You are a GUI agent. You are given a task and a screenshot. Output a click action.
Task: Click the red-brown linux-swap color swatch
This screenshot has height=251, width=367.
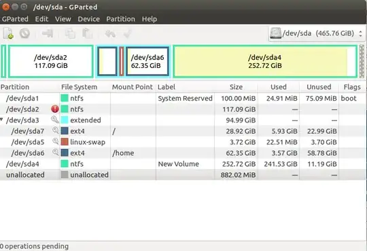[x=65, y=141]
